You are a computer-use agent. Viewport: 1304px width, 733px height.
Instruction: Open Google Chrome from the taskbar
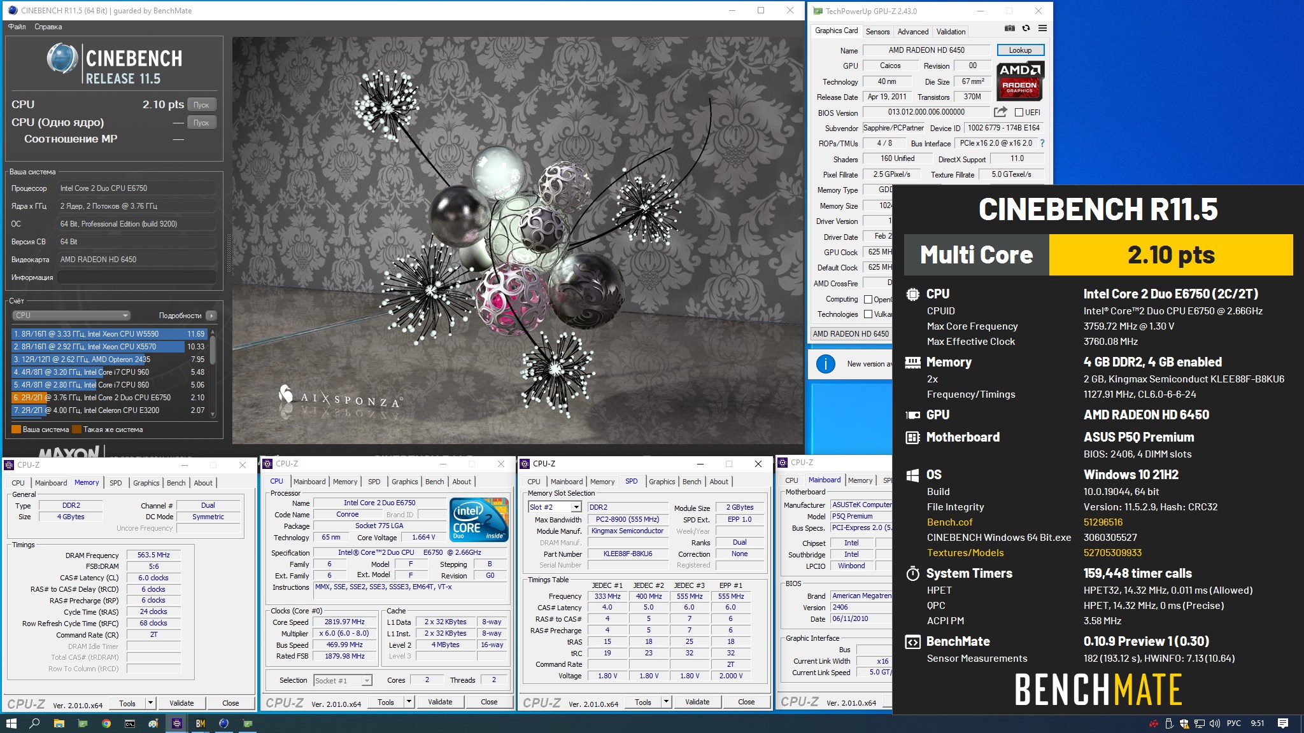(x=106, y=723)
